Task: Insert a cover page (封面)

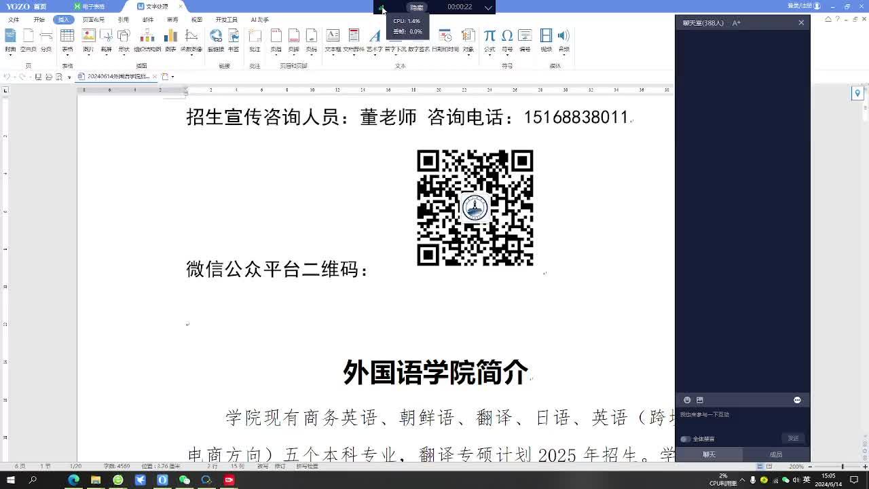Action: coord(10,39)
